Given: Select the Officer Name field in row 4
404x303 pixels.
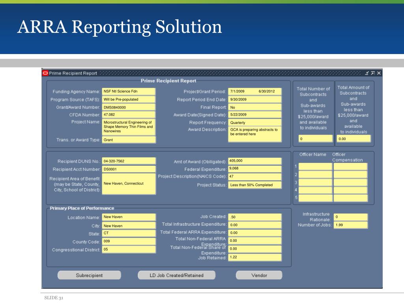Looking at the screenshot, I should (315, 190).
